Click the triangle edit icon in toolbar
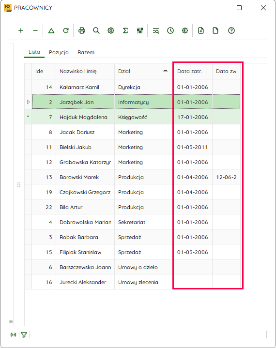Image resolution: width=276 pixels, height=348 pixels. tap(51, 30)
